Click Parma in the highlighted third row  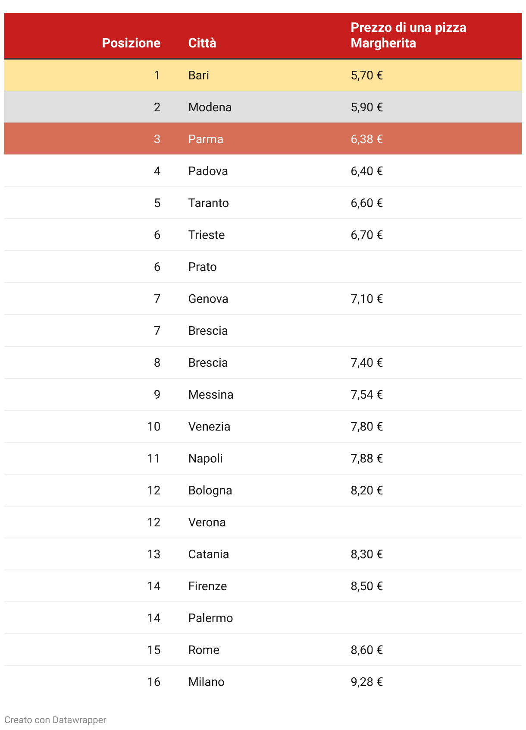point(206,139)
